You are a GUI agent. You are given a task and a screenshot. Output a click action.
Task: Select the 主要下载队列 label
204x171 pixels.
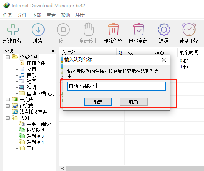tap(40, 124)
